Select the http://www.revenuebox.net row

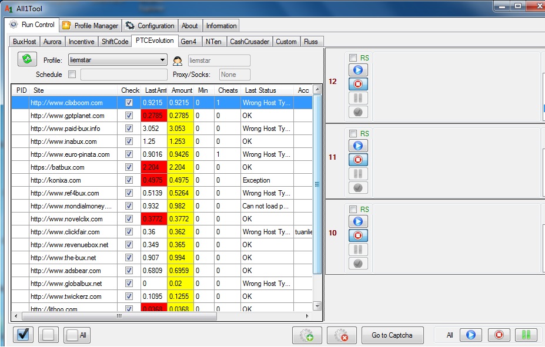[x=162, y=245]
